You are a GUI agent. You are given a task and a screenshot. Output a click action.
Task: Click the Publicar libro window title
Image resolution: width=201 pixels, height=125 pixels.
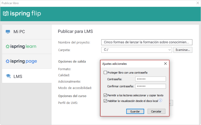(10, 3)
